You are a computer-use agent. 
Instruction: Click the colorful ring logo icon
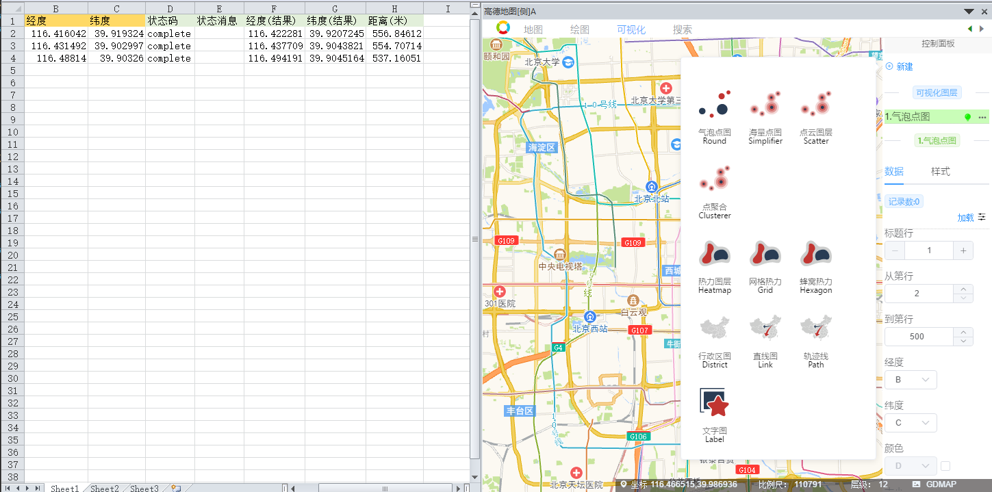[503, 28]
